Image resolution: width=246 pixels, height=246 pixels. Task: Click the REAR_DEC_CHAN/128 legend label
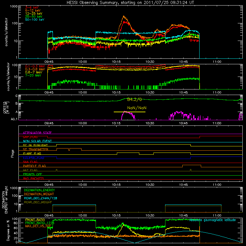click(41, 198)
